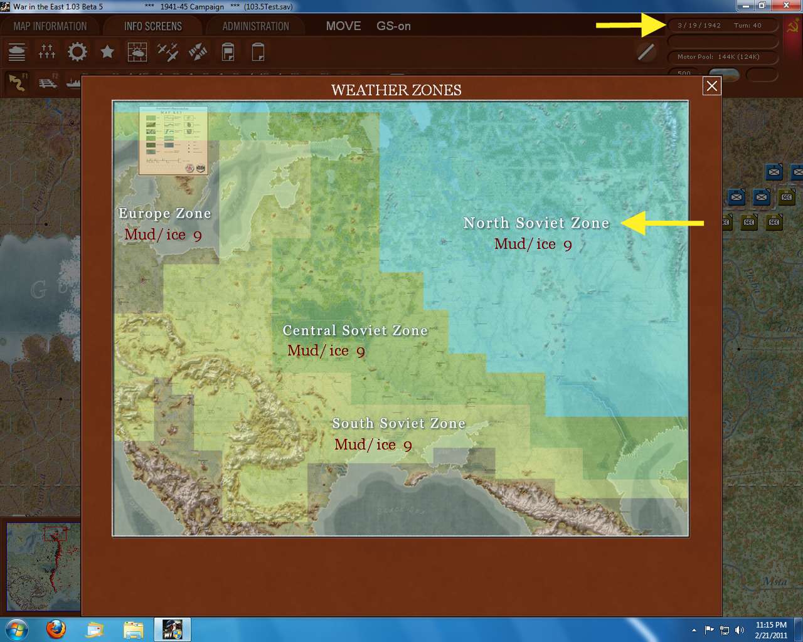Viewport: 803px width, 642px height.
Task: Click the round slash button in toolbar
Action: pos(646,52)
